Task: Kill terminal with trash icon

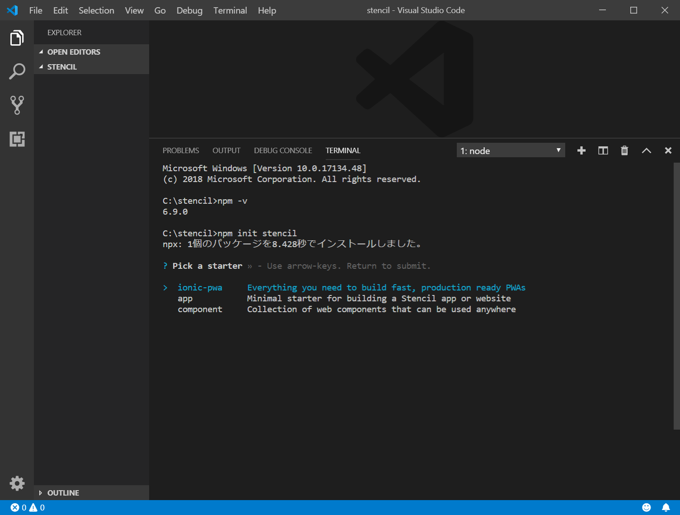Action: click(x=624, y=150)
